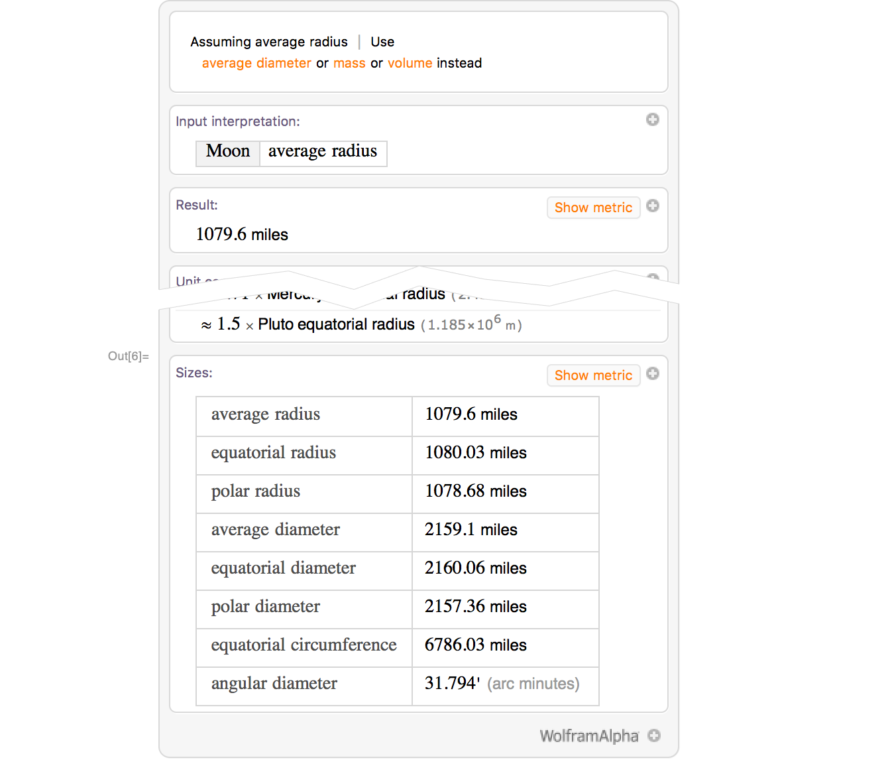Screen dimensions: 888x760
Task: Click the plus icon beside WolframAlpha logo
Action: (654, 735)
